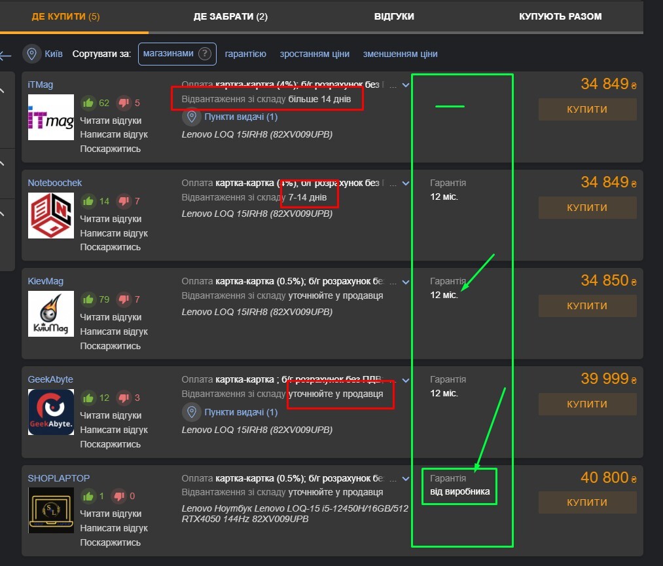Open the ВІДГУКИ tab

pyautogui.click(x=394, y=16)
